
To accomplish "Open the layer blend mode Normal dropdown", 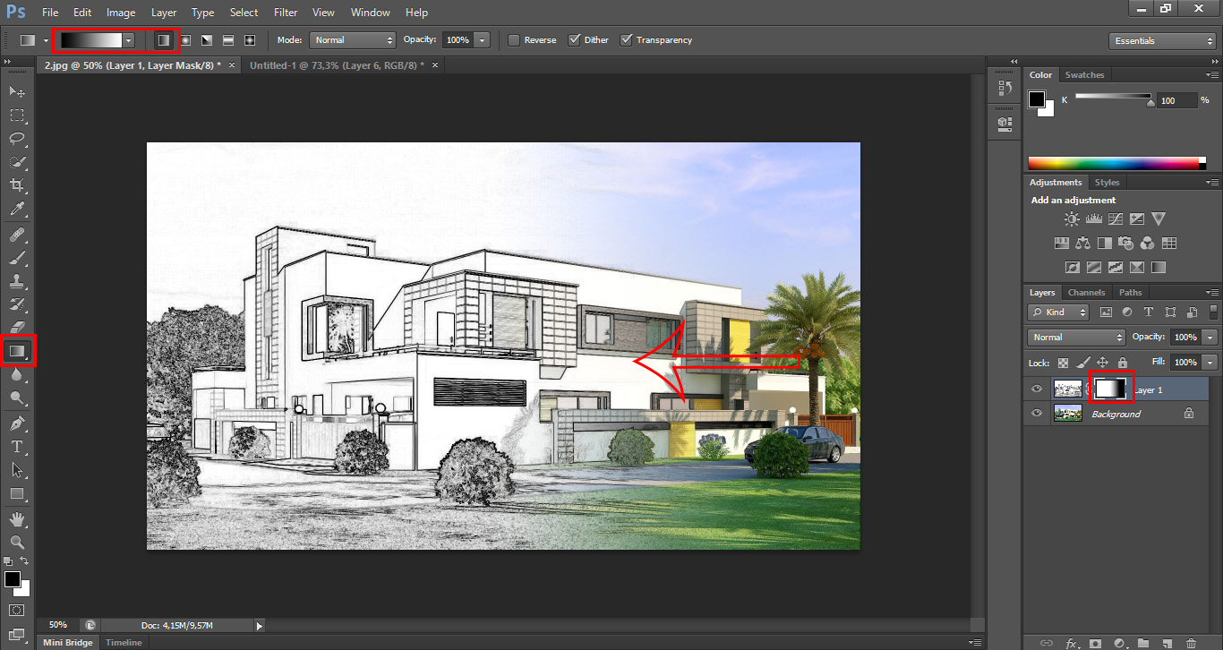I will [1076, 338].
